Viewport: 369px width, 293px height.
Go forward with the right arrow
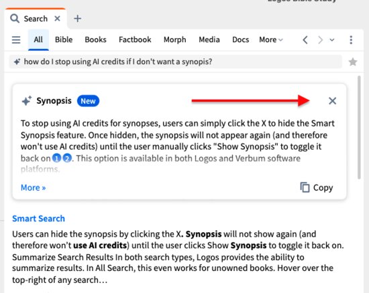click(x=320, y=40)
